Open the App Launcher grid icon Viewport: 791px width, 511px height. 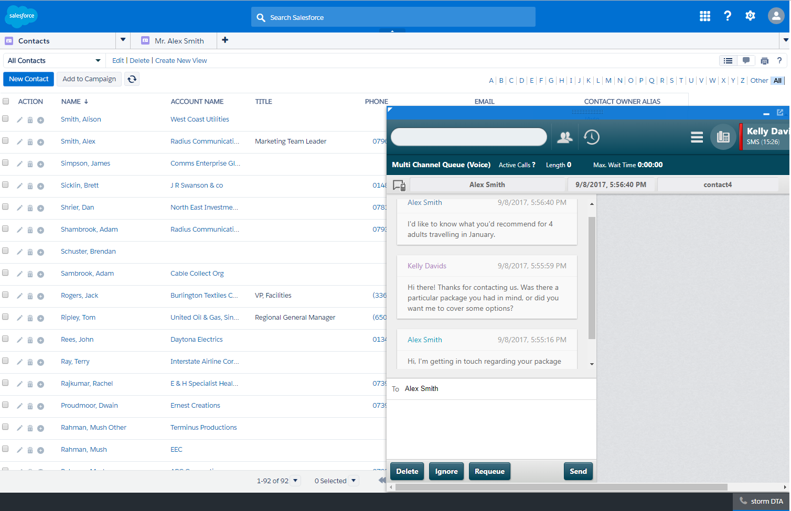click(705, 16)
